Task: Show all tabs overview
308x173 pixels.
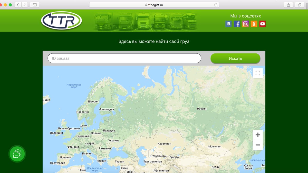Action: (299, 5)
